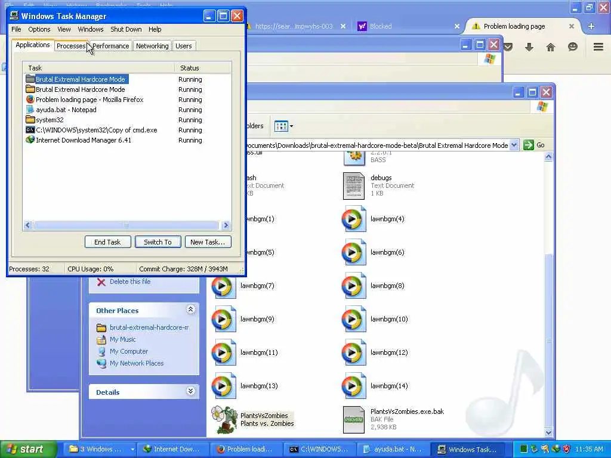Collapse the Other Places panel
Viewport: 611px width, 458px height.
(190, 310)
